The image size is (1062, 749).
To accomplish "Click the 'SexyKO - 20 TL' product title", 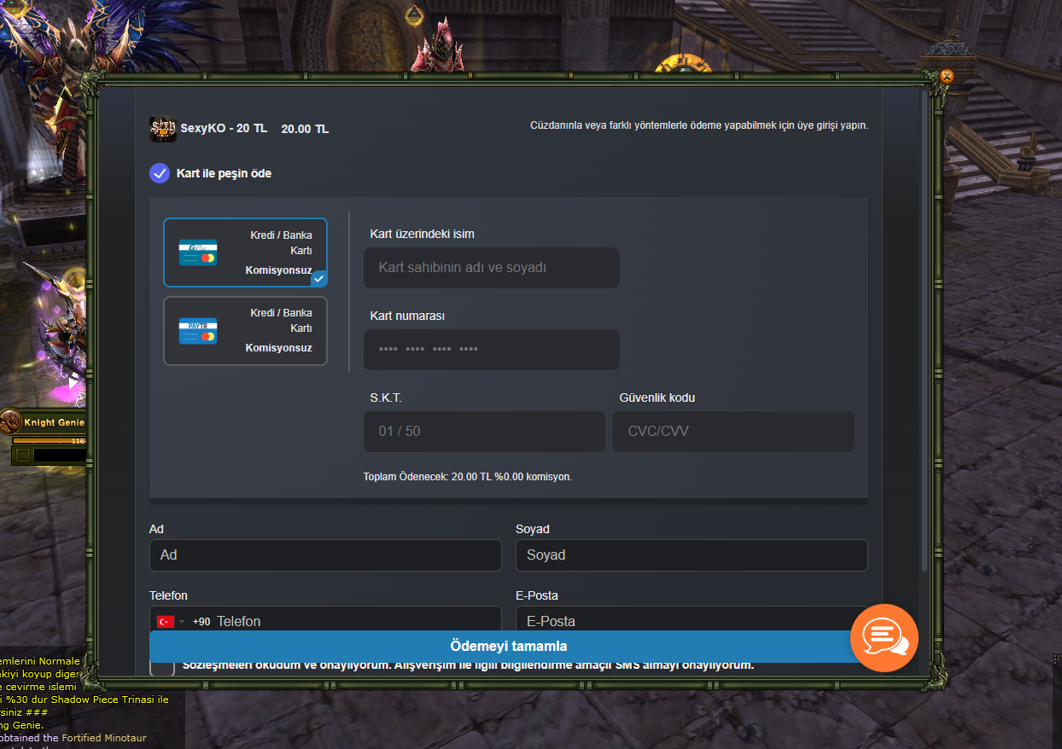I will coord(224,129).
